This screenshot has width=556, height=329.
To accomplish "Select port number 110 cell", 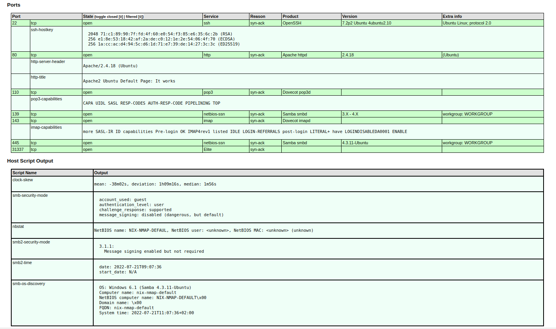I will [21, 92].
